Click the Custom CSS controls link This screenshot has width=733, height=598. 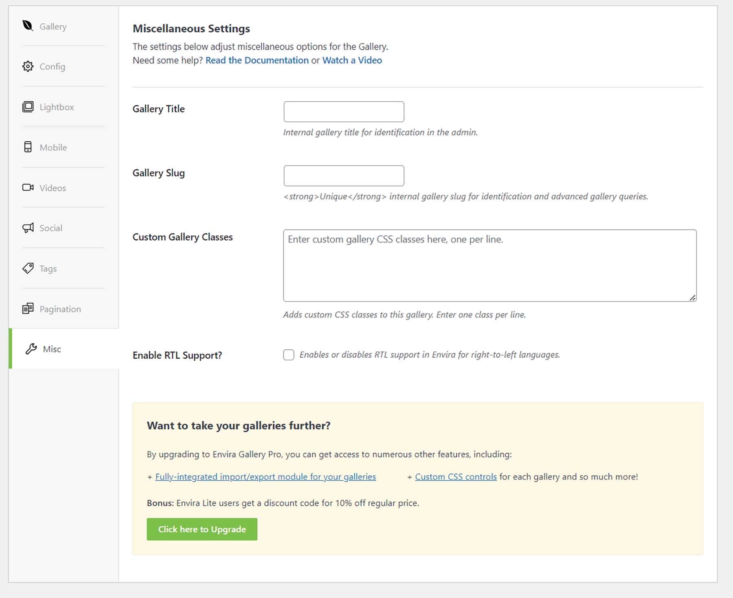coord(456,477)
